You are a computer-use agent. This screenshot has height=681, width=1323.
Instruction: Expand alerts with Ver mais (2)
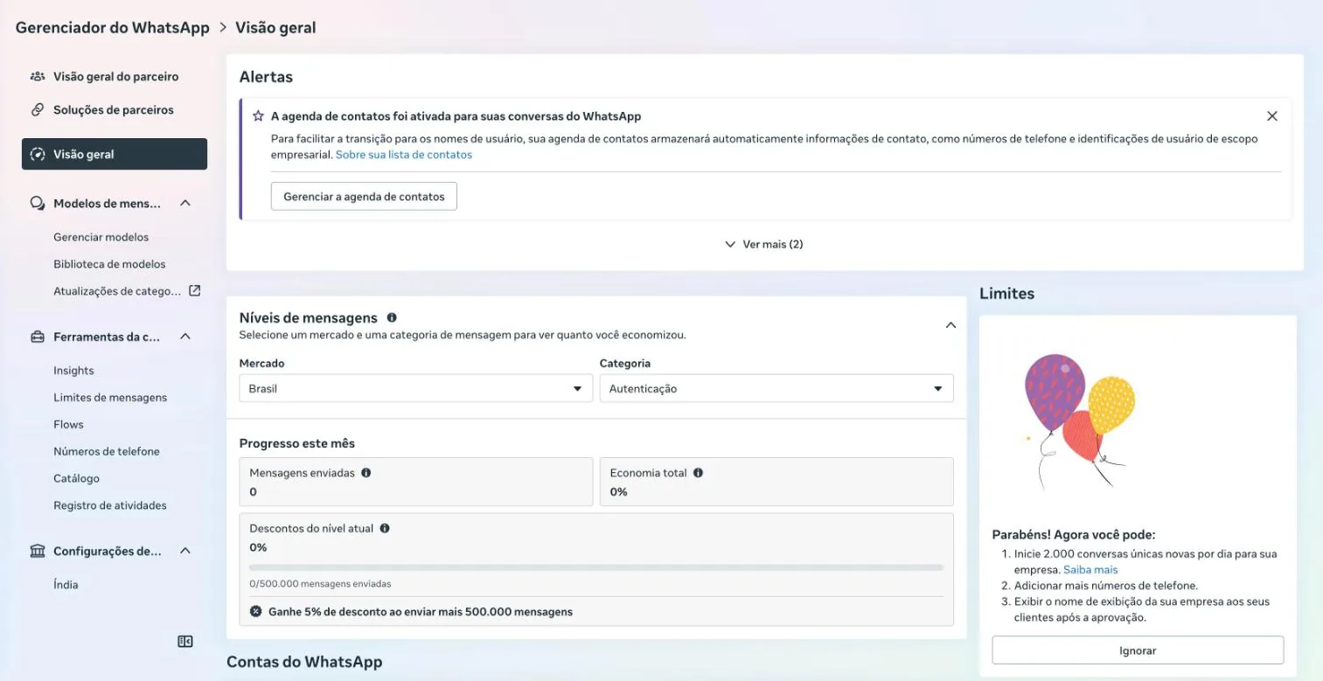[x=764, y=245]
